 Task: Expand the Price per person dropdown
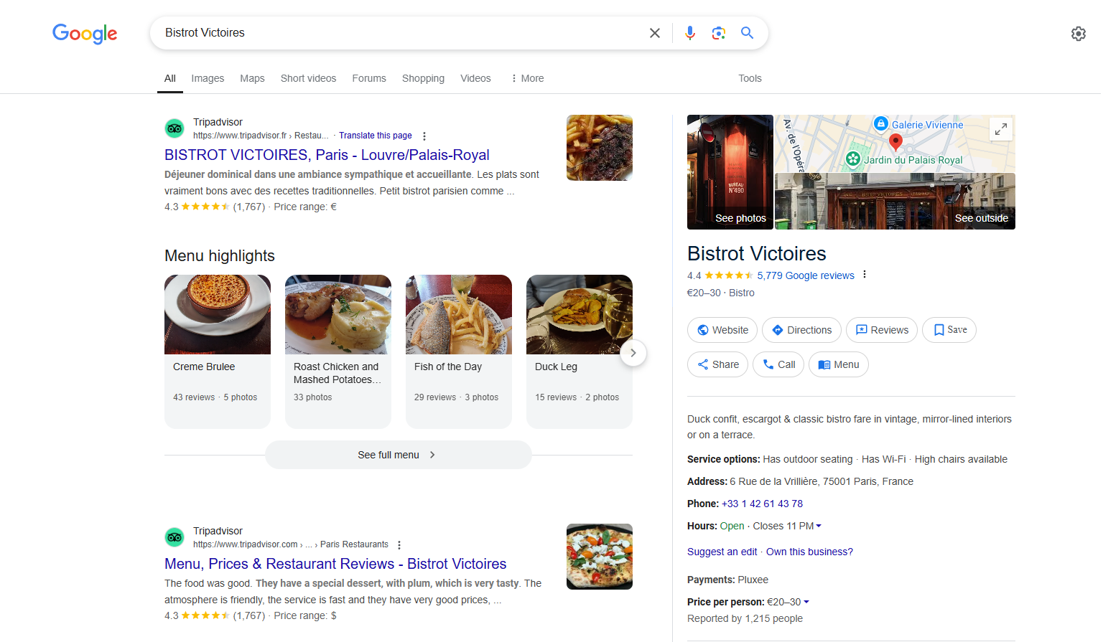(x=808, y=602)
